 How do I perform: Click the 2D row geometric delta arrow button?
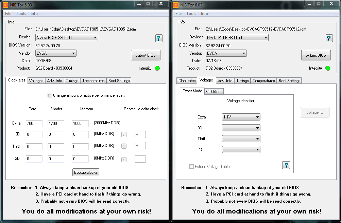click(x=124, y=160)
